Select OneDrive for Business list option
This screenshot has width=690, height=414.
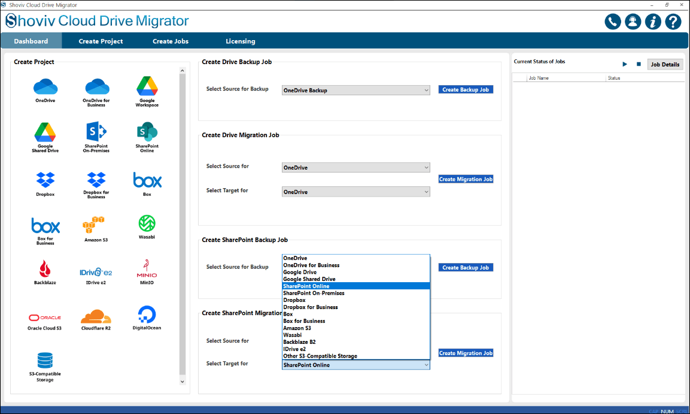pyautogui.click(x=355, y=265)
